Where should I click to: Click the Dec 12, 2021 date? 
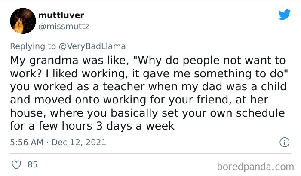tap(79, 142)
